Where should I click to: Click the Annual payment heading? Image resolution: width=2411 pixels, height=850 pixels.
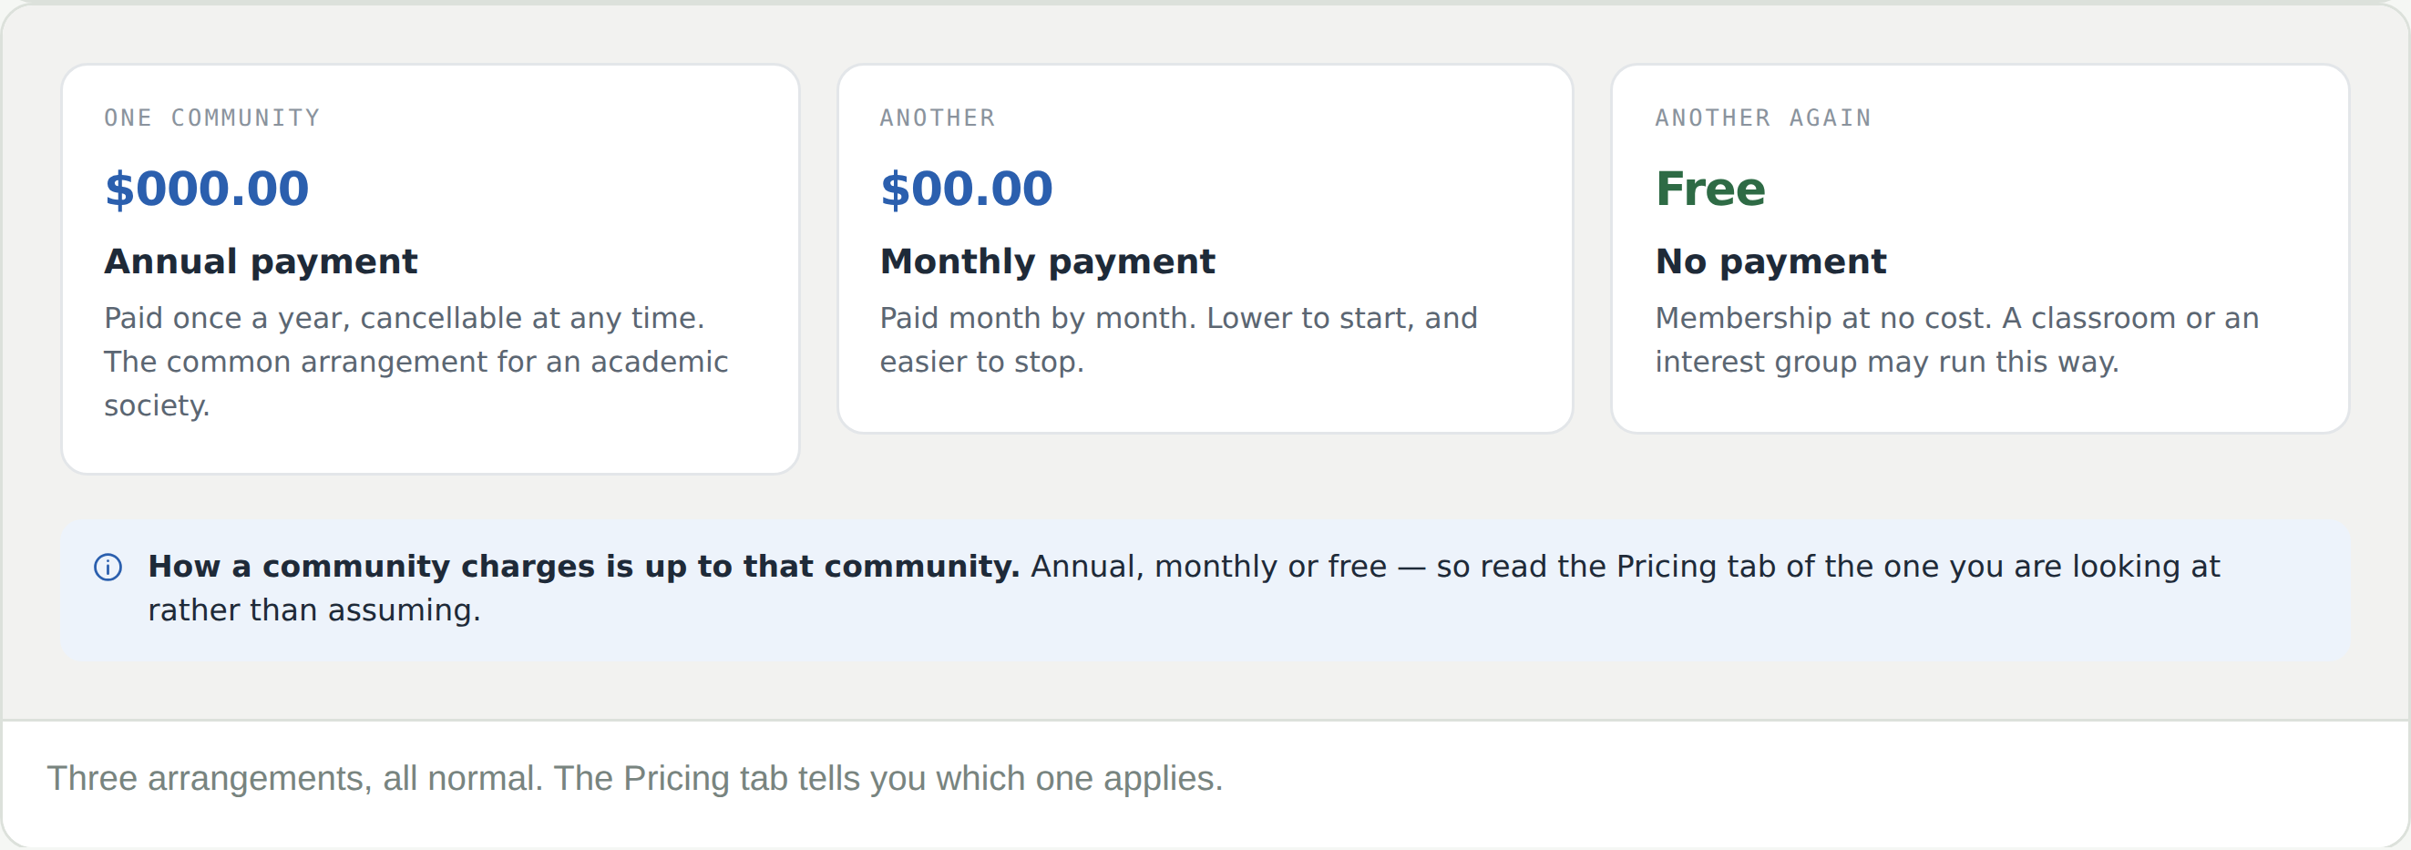261,261
